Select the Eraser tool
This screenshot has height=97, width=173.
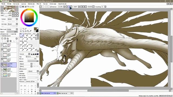pos(26,38)
